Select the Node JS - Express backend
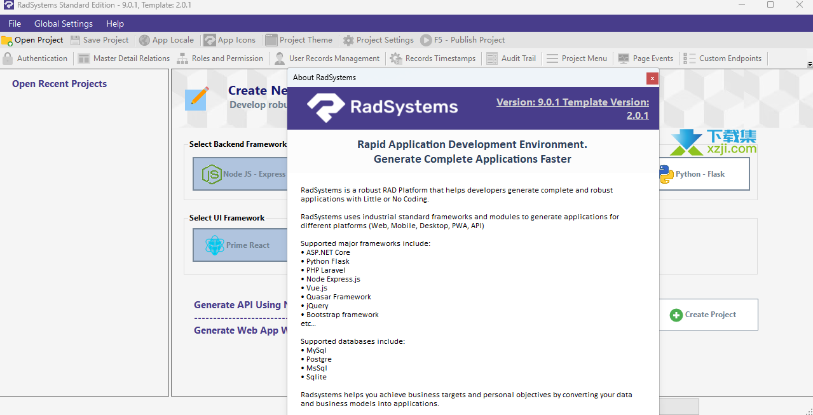 click(240, 173)
